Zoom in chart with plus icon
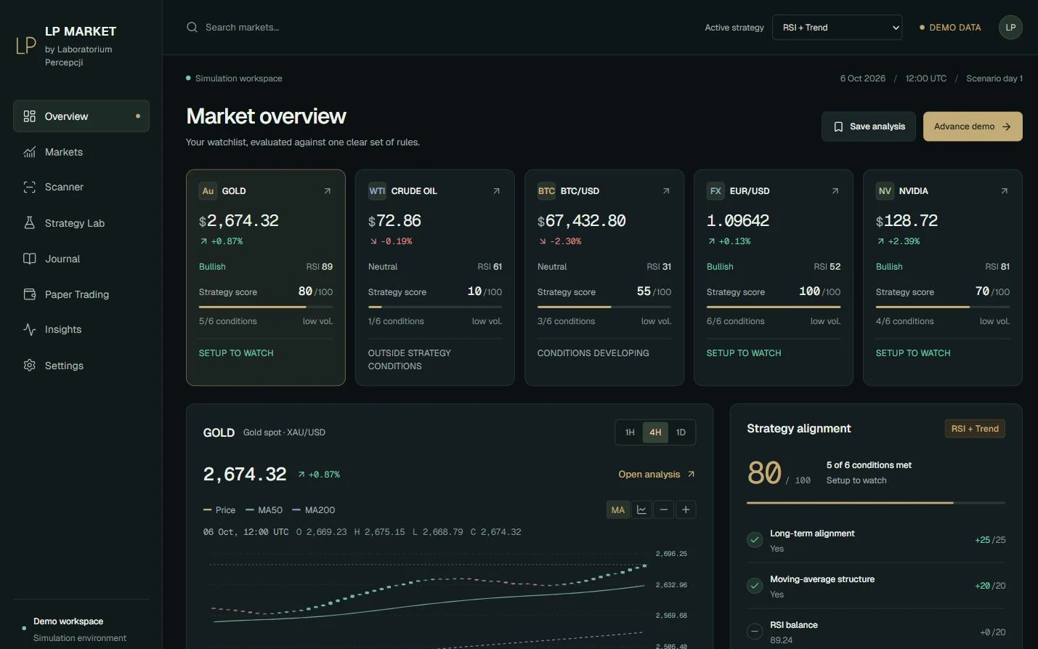Image resolution: width=1038 pixels, height=649 pixels. click(x=686, y=509)
